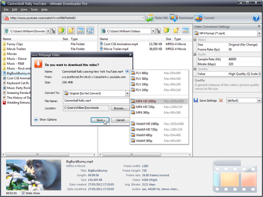Viewport: 263px width, 197px height.
Task: Click folder tree icon in Videos pane
Action: (x=158, y=31)
